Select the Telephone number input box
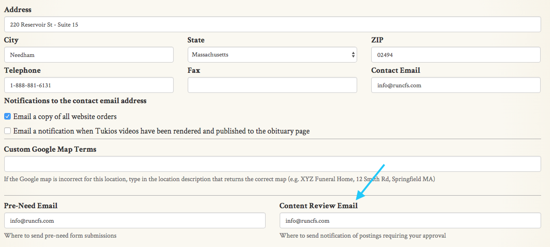Viewport: 550px width, 247px height. [89, 85]
